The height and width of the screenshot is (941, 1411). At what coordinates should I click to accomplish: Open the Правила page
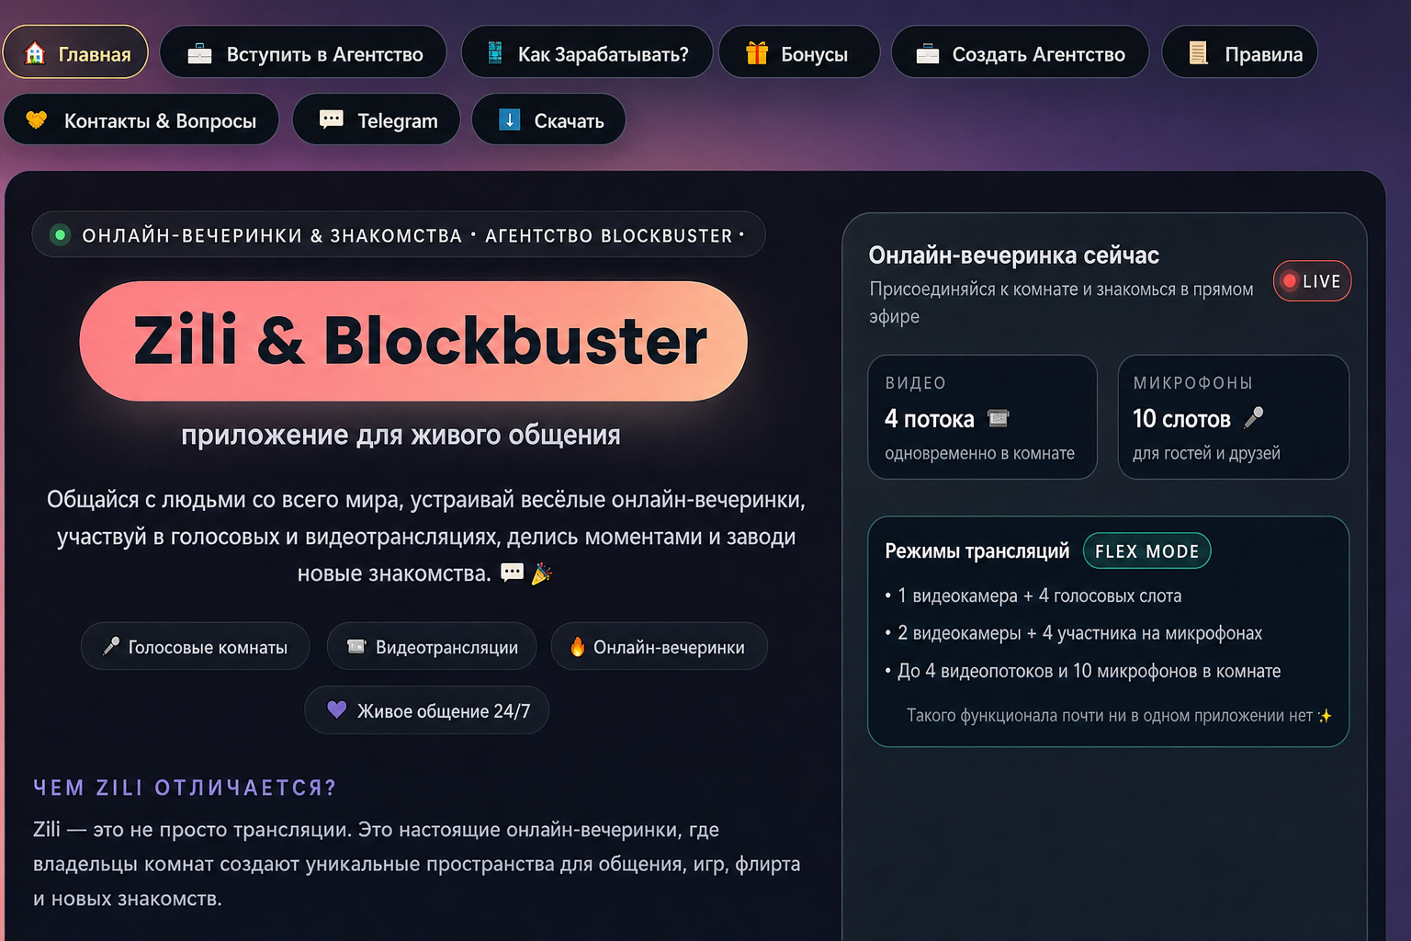(x=1240, y=52)
